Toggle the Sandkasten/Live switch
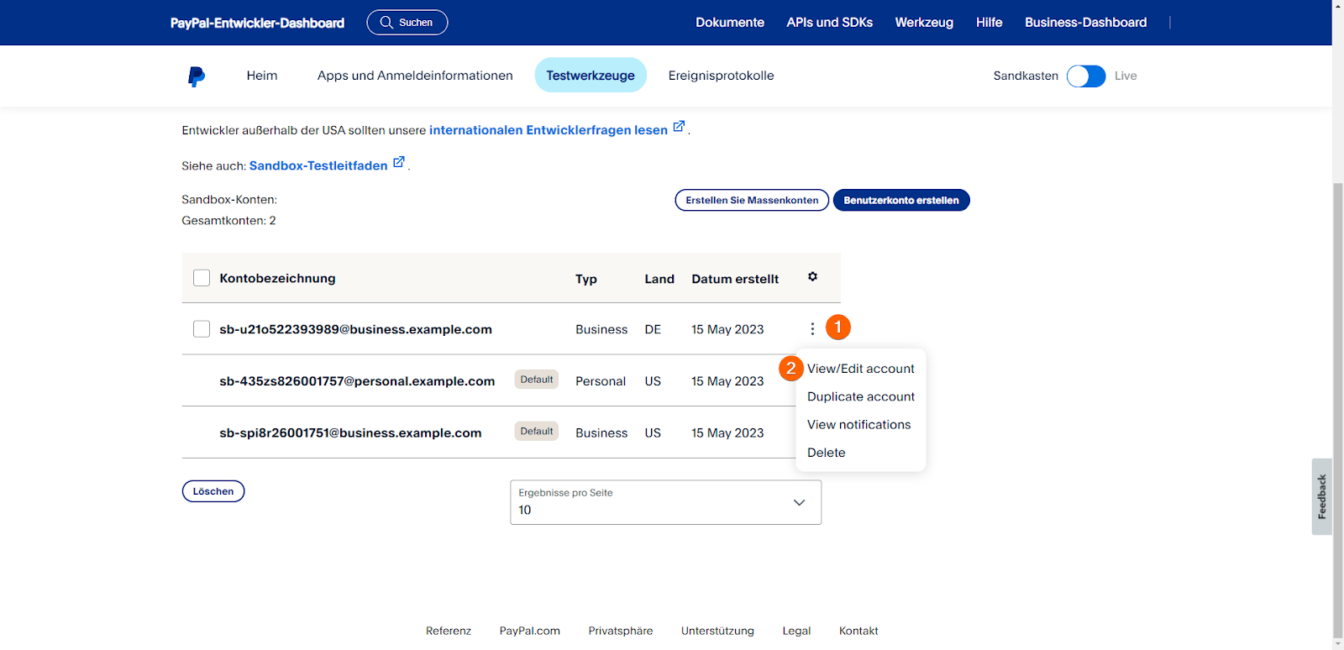This screenshot has height=650, width=1344. [x=1086, y=76]
